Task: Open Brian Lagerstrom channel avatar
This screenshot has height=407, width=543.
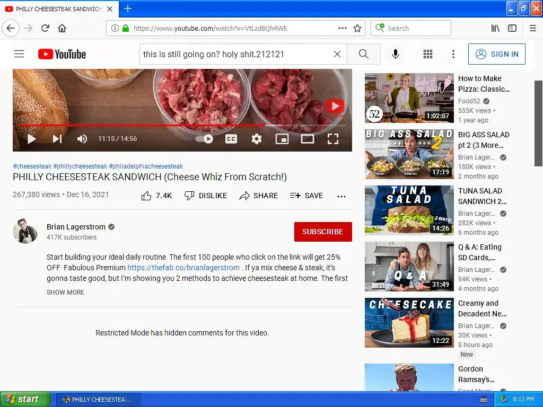Action: (25, 231)
